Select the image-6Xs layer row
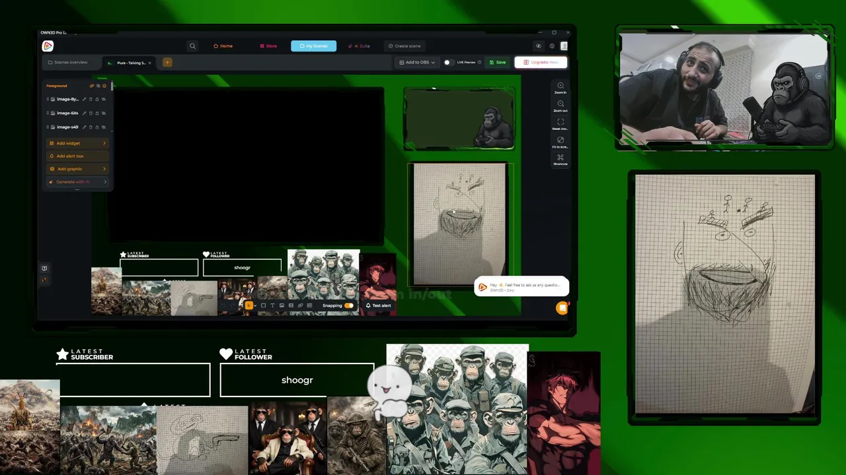This screenshot has height=475, width=846. [76, 113]
